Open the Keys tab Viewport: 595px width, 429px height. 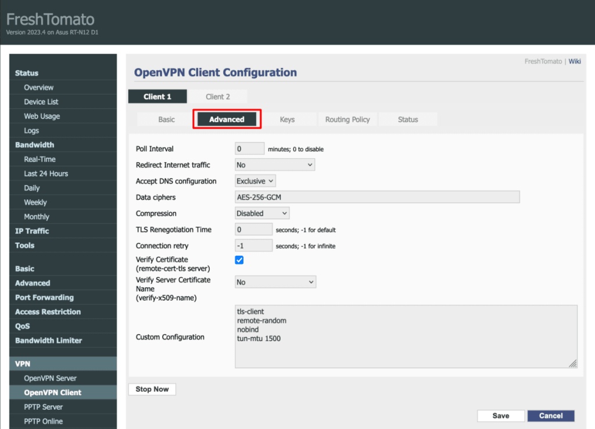[287, 119]
